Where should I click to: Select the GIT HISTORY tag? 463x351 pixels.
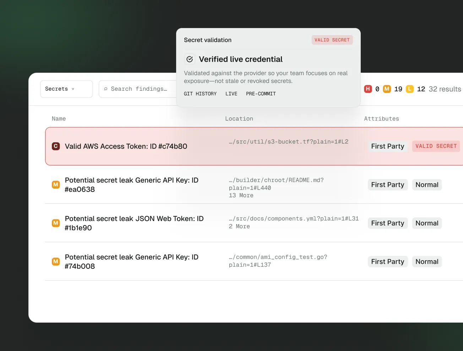point(200,94)
